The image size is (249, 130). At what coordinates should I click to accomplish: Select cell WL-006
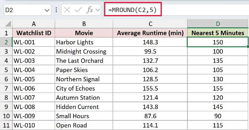pyautogui.click(x=34, y=88)
